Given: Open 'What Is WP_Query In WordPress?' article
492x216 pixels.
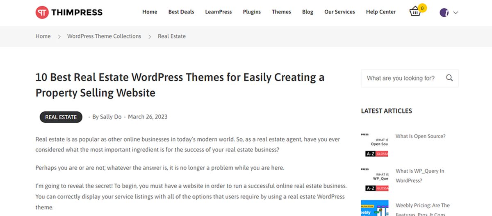Looking at the screenshot, I should coord(420,176).
